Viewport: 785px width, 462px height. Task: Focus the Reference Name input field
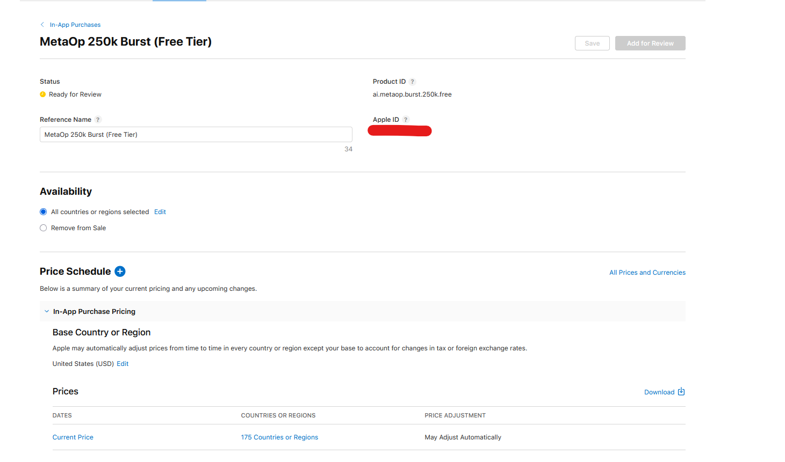[196, 135]
